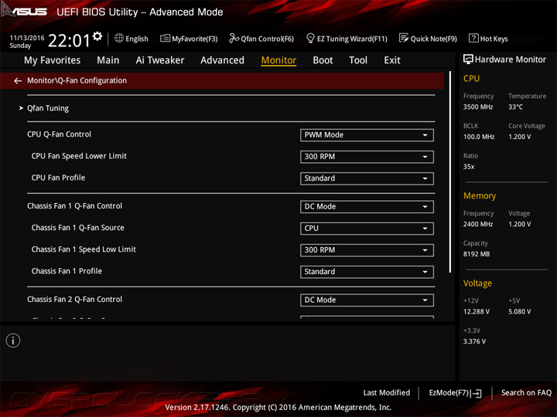Open CPU Fan Profile dropdown
Image resolution: width=557 pixels, height=417 pixels.
[367, 178]
